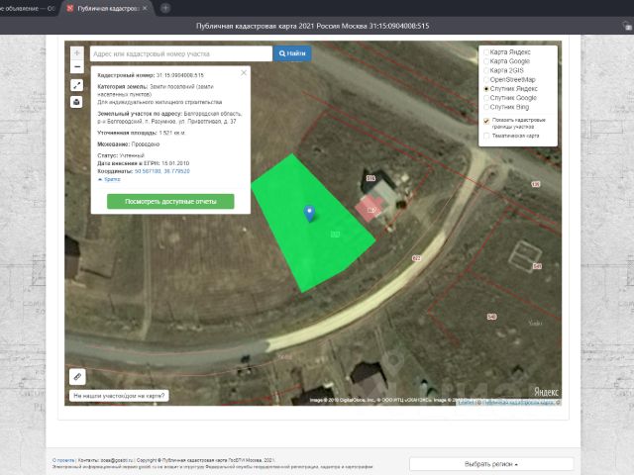Select Спутник Google radio option
The width and height of the screenshot is (634, 475).
click(x=485, y=98)
